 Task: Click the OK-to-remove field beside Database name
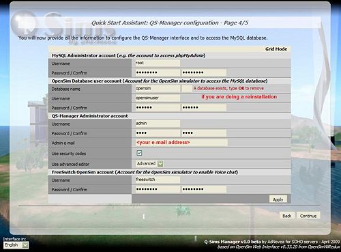click(x=187, y=89)
